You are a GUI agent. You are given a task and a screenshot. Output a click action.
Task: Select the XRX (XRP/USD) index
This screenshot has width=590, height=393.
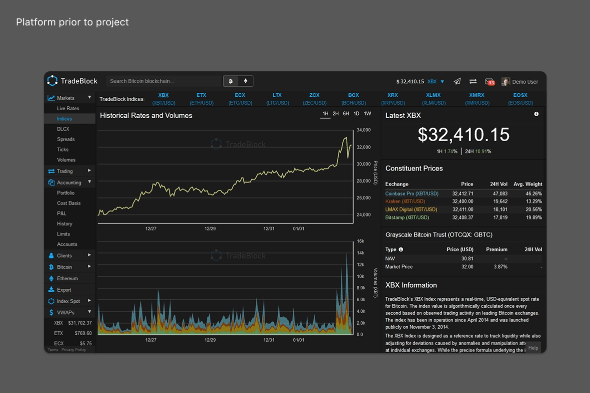pos(393,99)
